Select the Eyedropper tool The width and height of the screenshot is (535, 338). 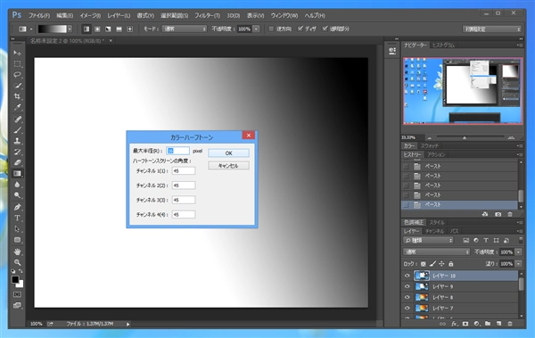[17, 108]
